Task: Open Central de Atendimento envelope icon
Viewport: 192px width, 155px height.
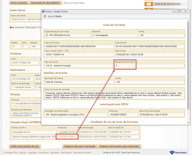Action: tap(149, 4)
